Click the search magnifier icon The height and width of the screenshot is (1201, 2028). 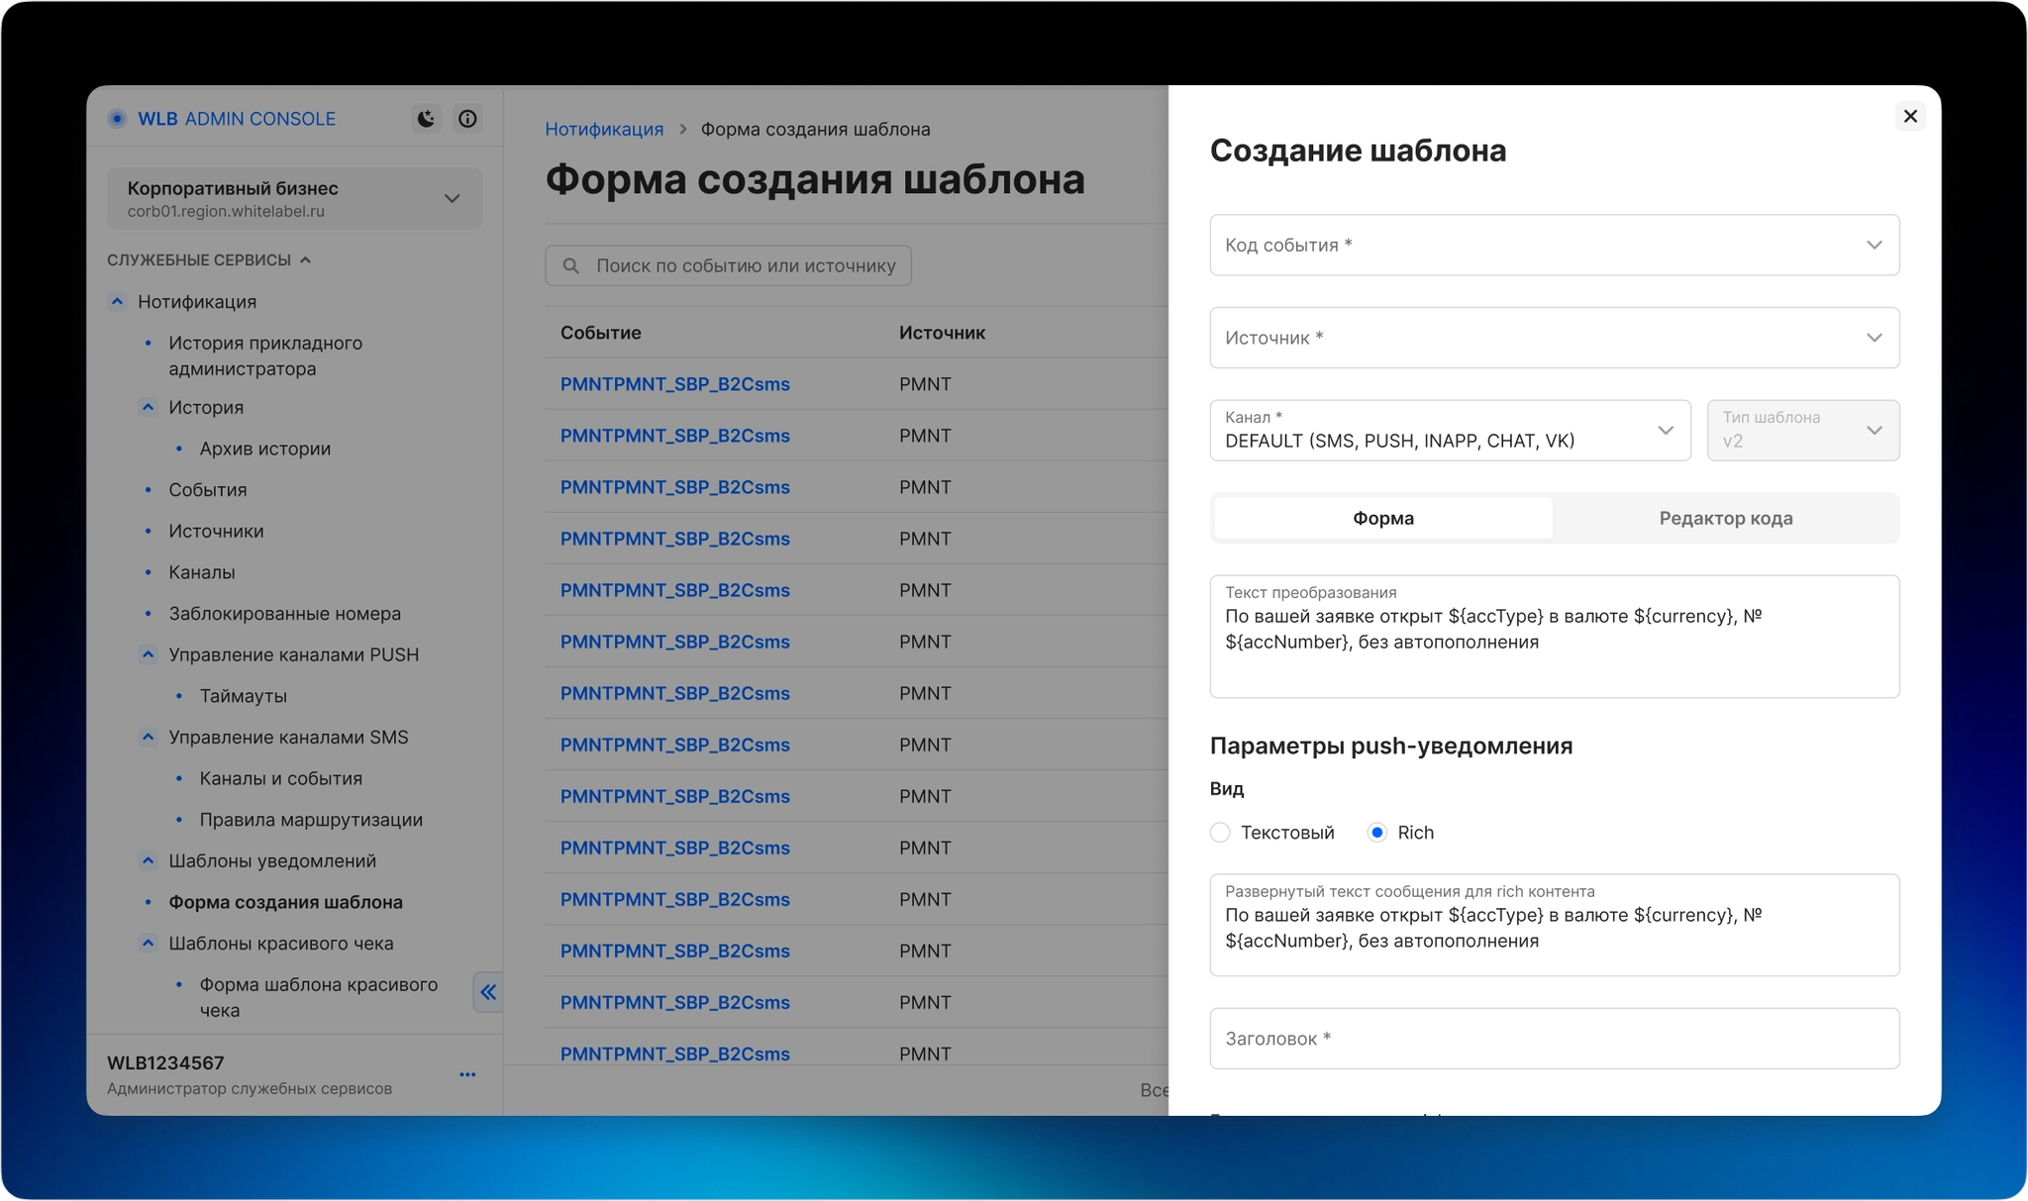(x=570, y=265)
